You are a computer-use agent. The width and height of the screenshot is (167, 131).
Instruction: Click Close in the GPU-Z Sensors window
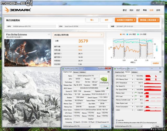click(x=157, y=126)
